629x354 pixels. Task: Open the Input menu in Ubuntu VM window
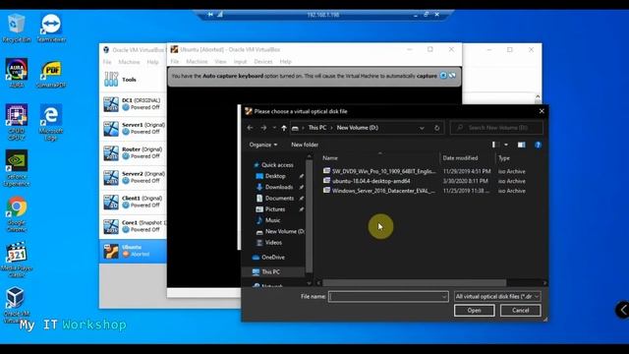[240, 61]
